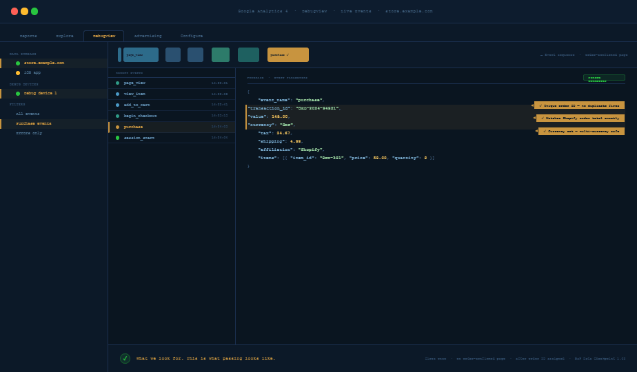
Task: Switch to the Explore tab
Action: (x=65, y=36)
